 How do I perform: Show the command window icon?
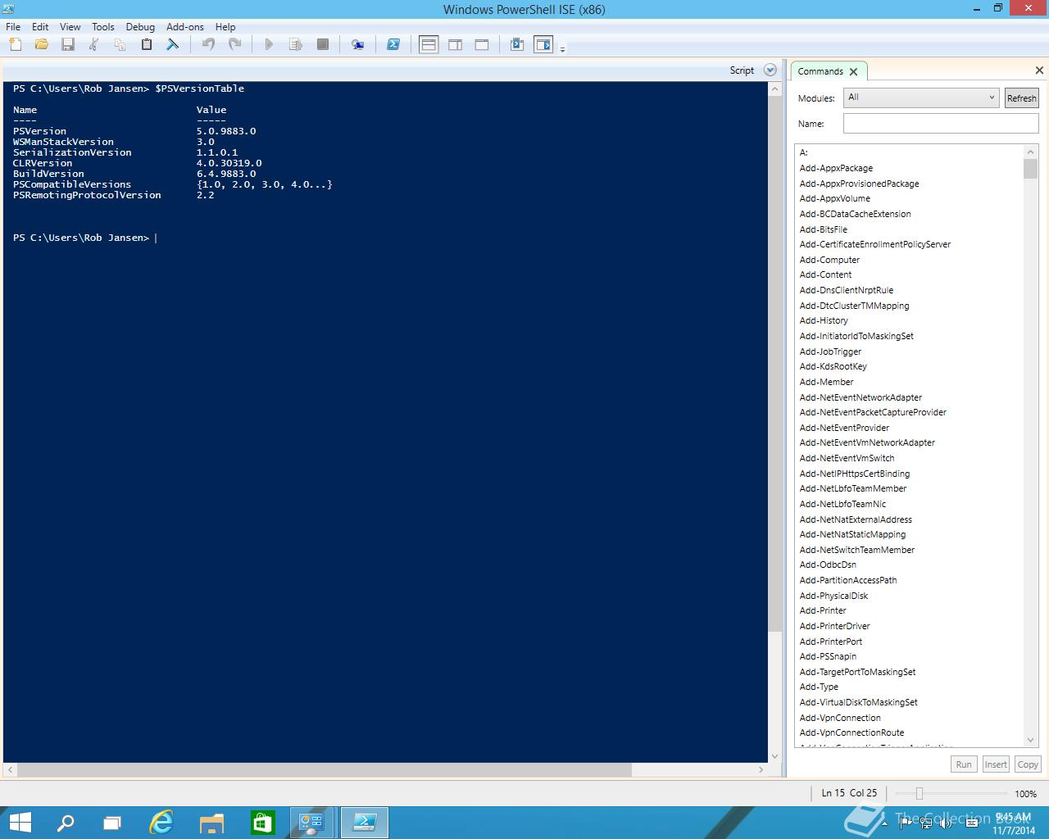click(517, 45)
